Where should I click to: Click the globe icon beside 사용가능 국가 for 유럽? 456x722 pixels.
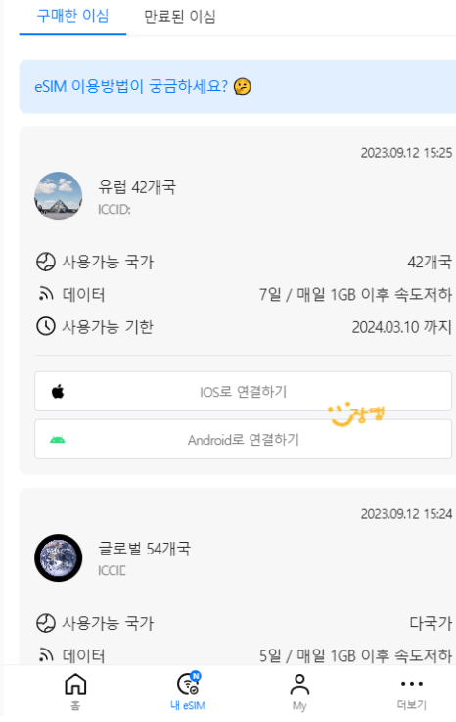pos(46,262)
